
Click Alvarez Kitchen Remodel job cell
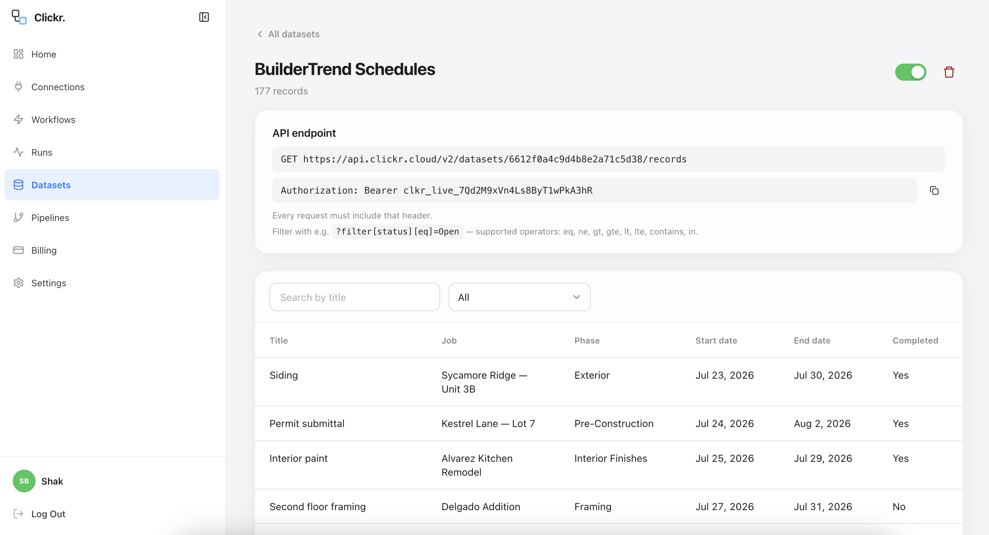477,465
